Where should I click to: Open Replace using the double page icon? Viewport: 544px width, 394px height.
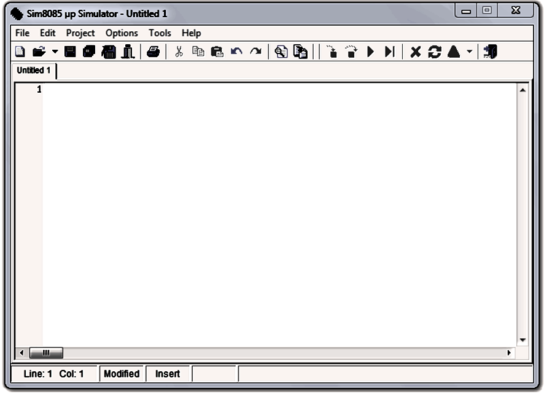click(300, 52)
